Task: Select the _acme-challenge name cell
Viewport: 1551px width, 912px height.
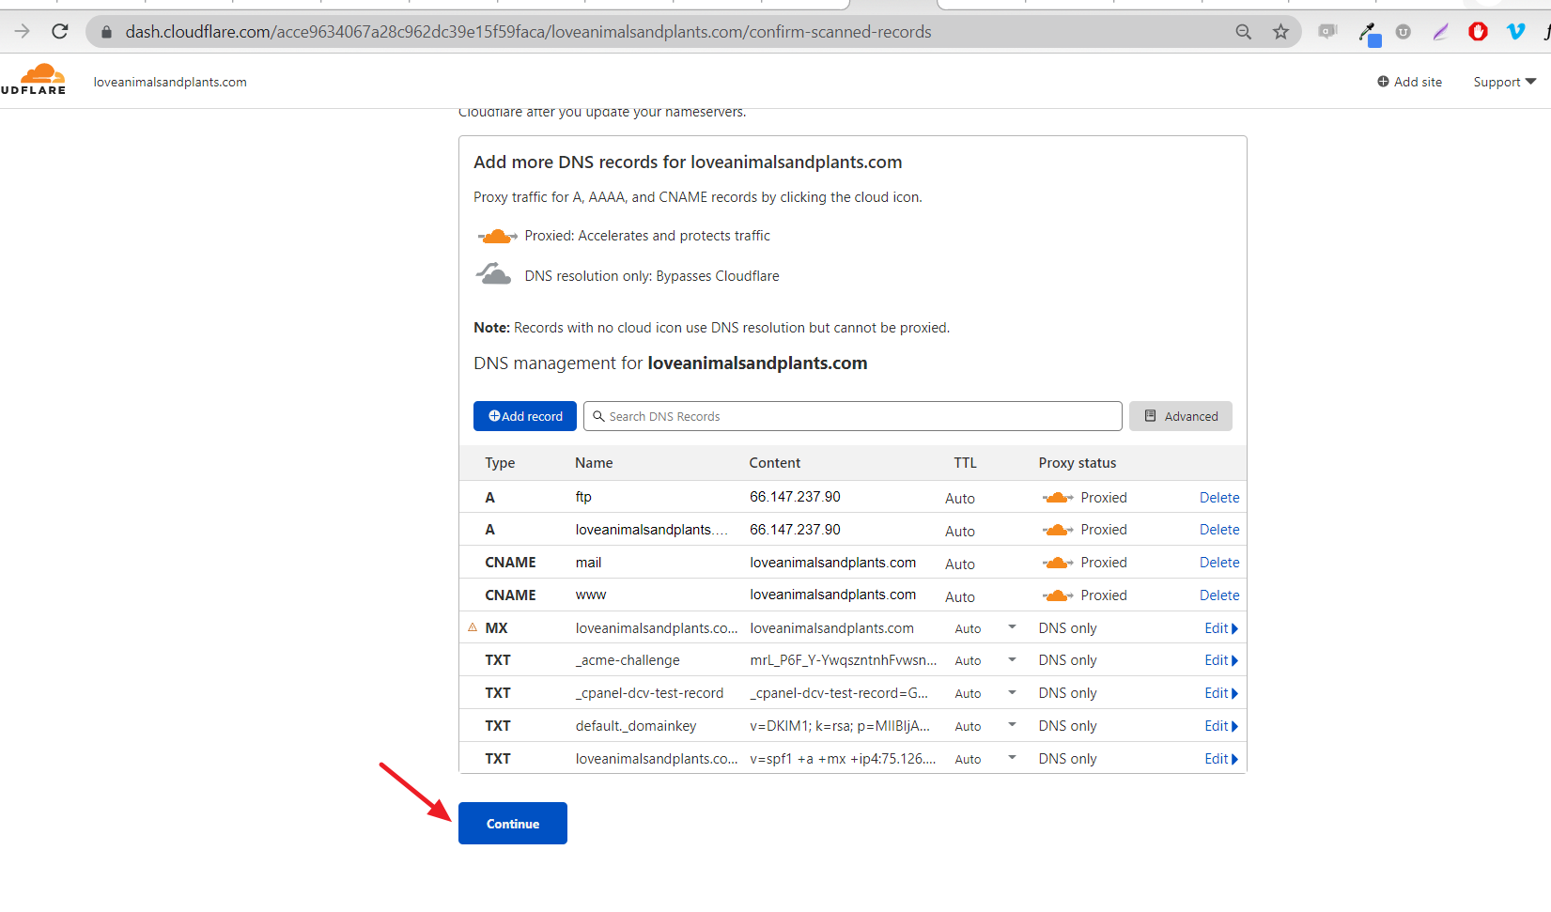Action: tap(628, 660)
